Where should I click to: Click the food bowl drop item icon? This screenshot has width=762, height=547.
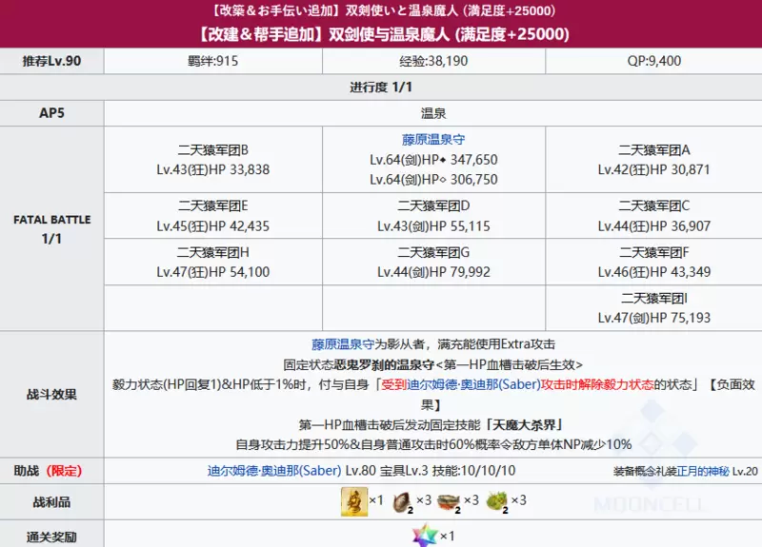[x=449, y=502]
